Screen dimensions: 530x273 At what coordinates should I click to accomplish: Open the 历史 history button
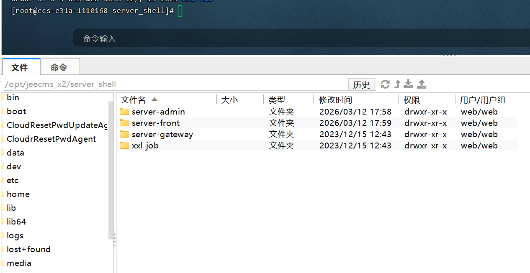[x=361, y=85]
